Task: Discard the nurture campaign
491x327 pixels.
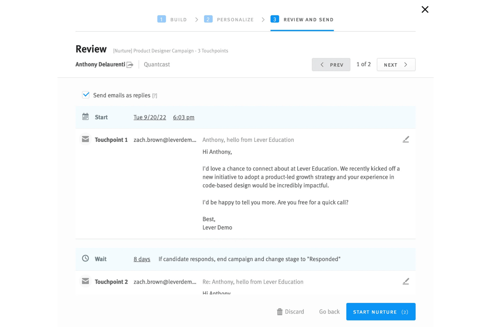Action: (290, 312)
